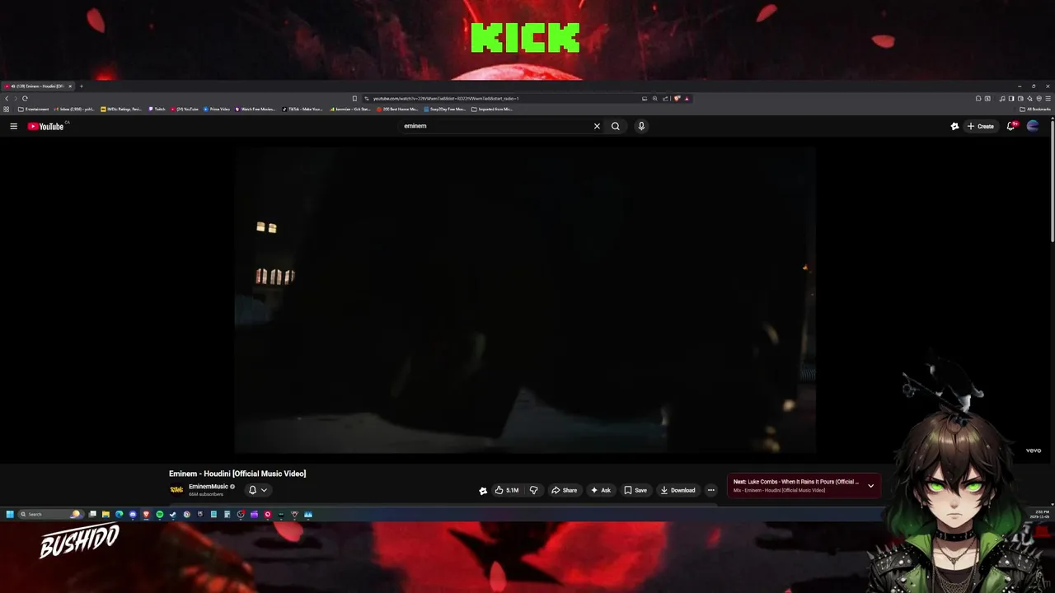Open Brave browser taskbar icon
Screen dimensions: 1055x593
pos(146,514)
